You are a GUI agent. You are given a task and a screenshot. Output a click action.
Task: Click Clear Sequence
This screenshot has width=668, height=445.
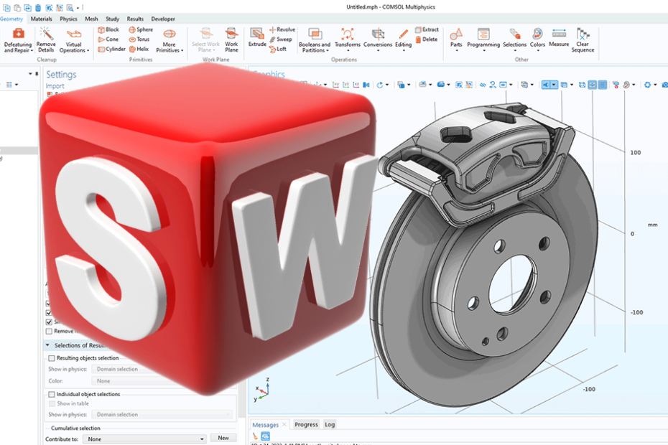[x=583, y=40]
